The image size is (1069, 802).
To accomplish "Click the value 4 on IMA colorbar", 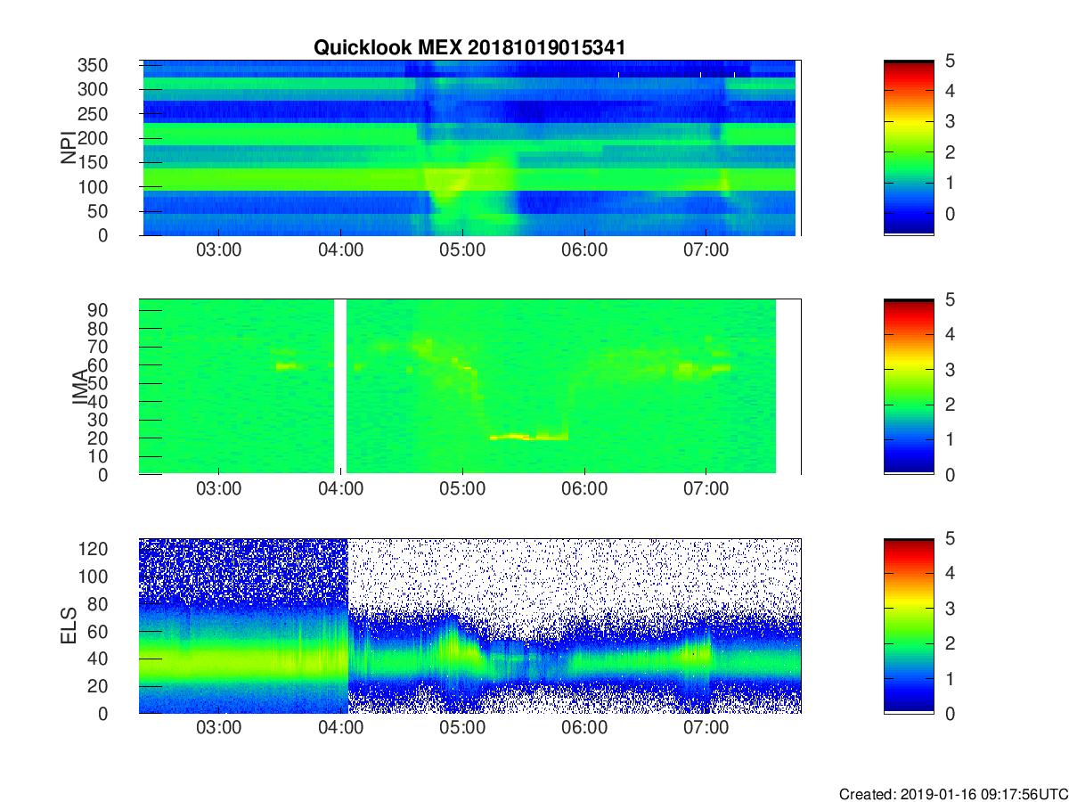I will point(950,334).
